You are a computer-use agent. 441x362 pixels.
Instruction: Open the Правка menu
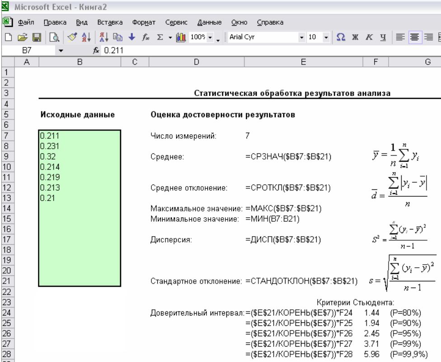[55, 22]
